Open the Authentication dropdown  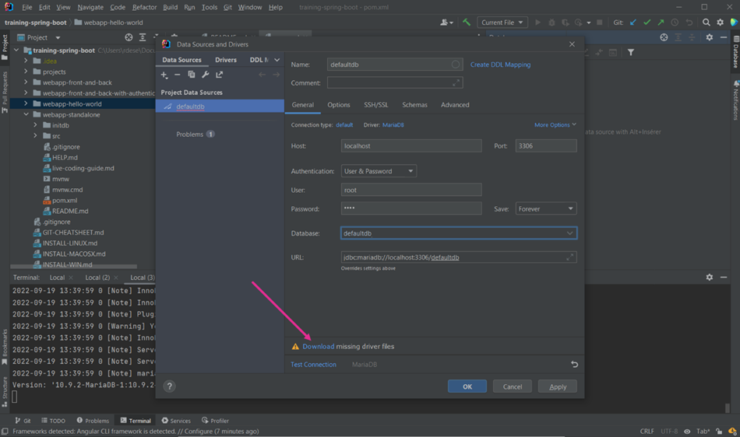[x=379, y=171]
